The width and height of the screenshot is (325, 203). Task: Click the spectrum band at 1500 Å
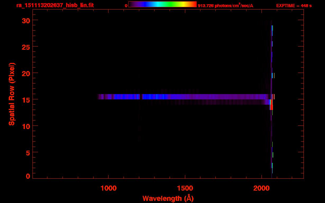[185, 97]
